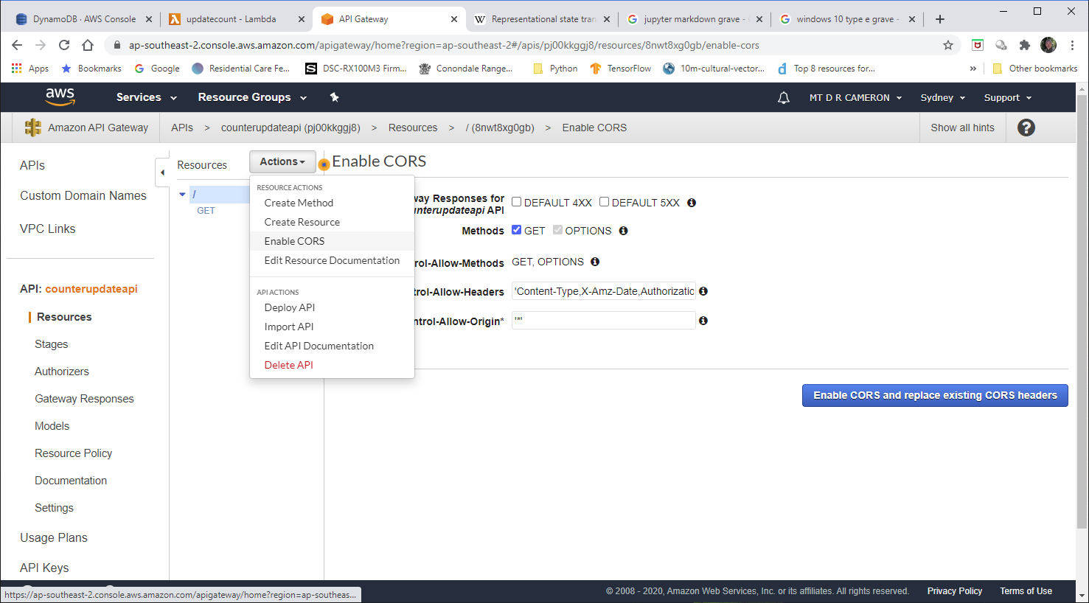Toggle the Actions dropdown button

[282, 161]
